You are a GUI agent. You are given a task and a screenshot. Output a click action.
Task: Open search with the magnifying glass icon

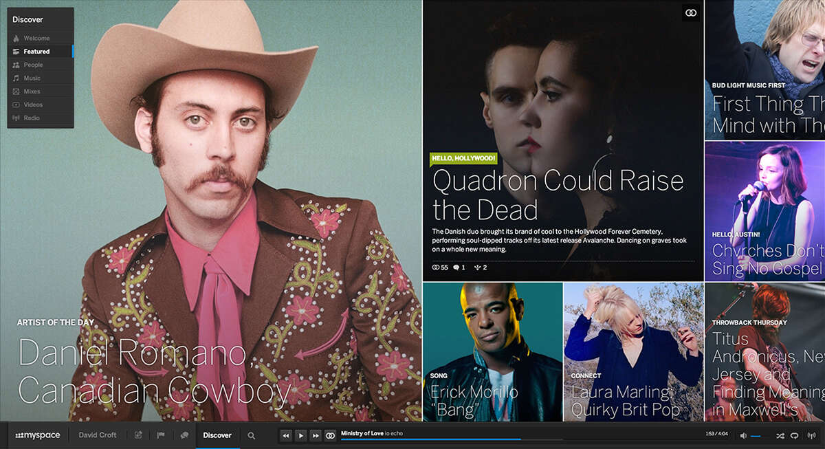(252, 435)
